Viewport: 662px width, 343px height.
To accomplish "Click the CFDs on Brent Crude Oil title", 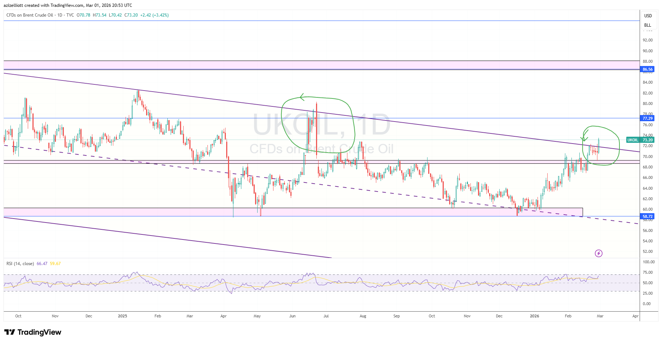I will 30,15.
